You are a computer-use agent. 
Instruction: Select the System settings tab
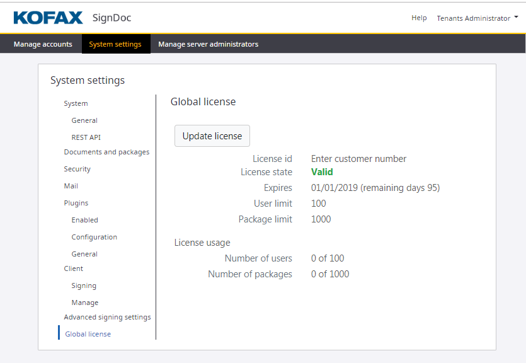coord(115,44)
